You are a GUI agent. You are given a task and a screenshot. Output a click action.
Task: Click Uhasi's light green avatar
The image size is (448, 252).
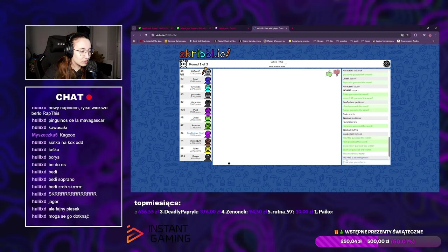point(208,119)
